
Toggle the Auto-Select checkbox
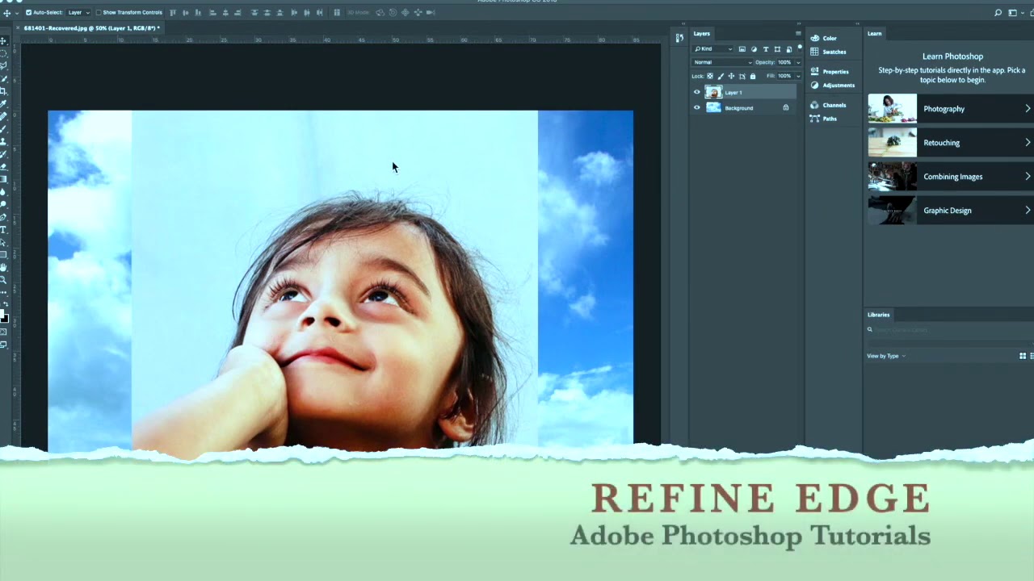coord(29,12)
